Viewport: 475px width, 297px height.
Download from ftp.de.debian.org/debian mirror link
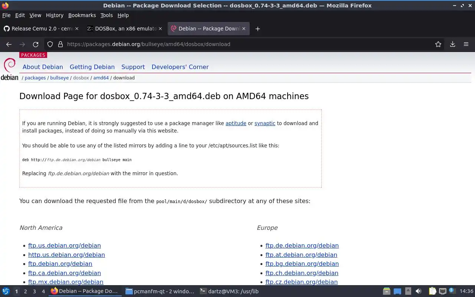click(x=302, y=246)
